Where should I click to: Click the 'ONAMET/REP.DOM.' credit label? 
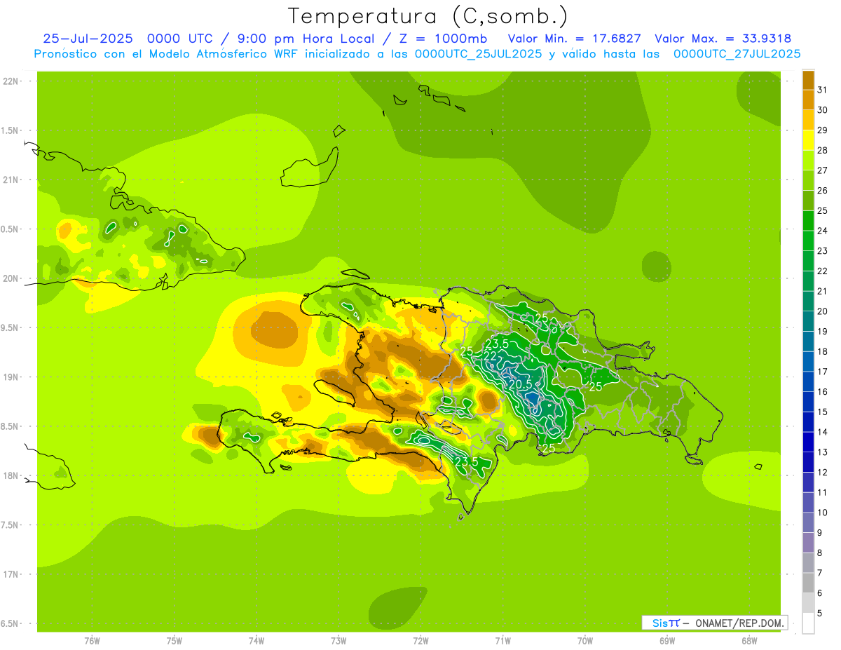coord(739,623)
